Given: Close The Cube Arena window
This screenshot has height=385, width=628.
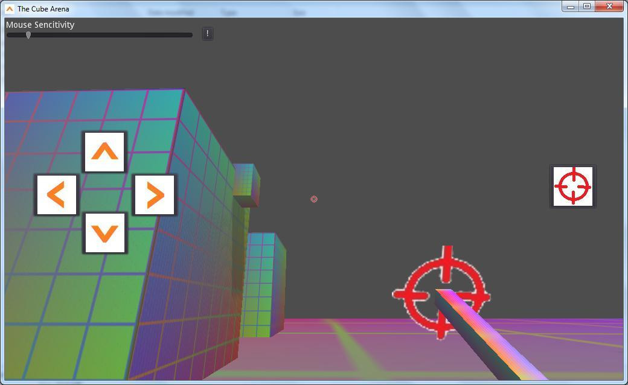Looking at the screenshot, I should tap(609, 7).
